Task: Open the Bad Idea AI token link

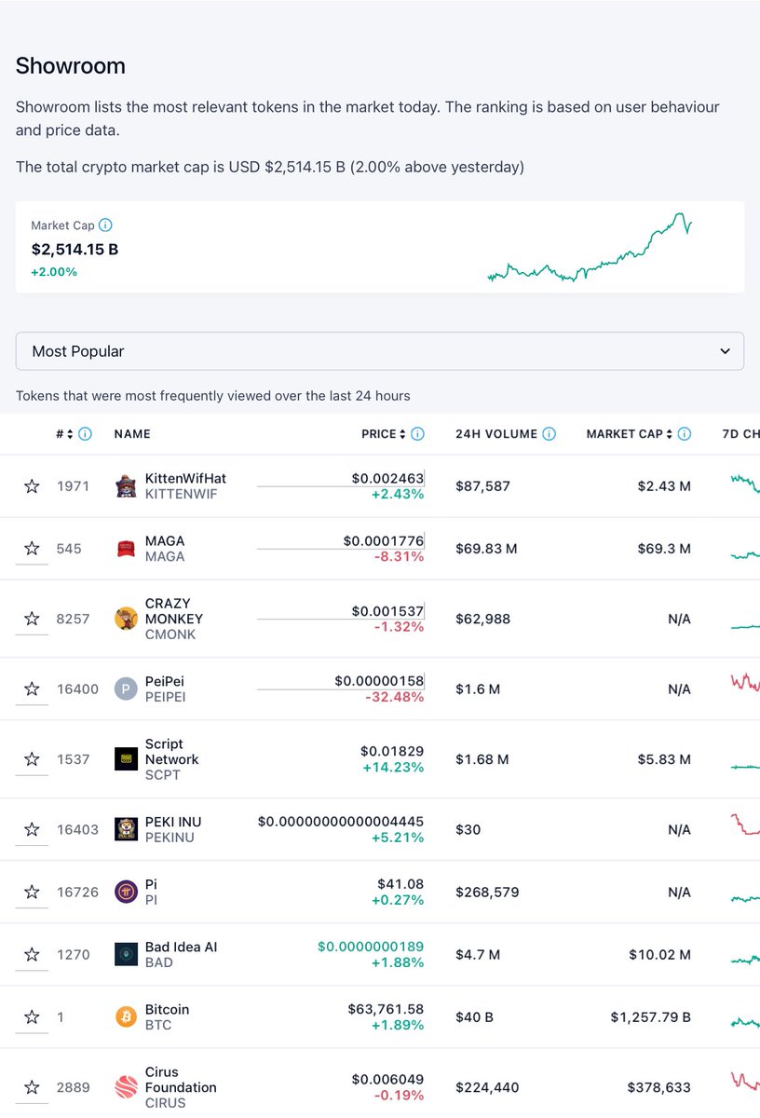Action: (182, 947)
